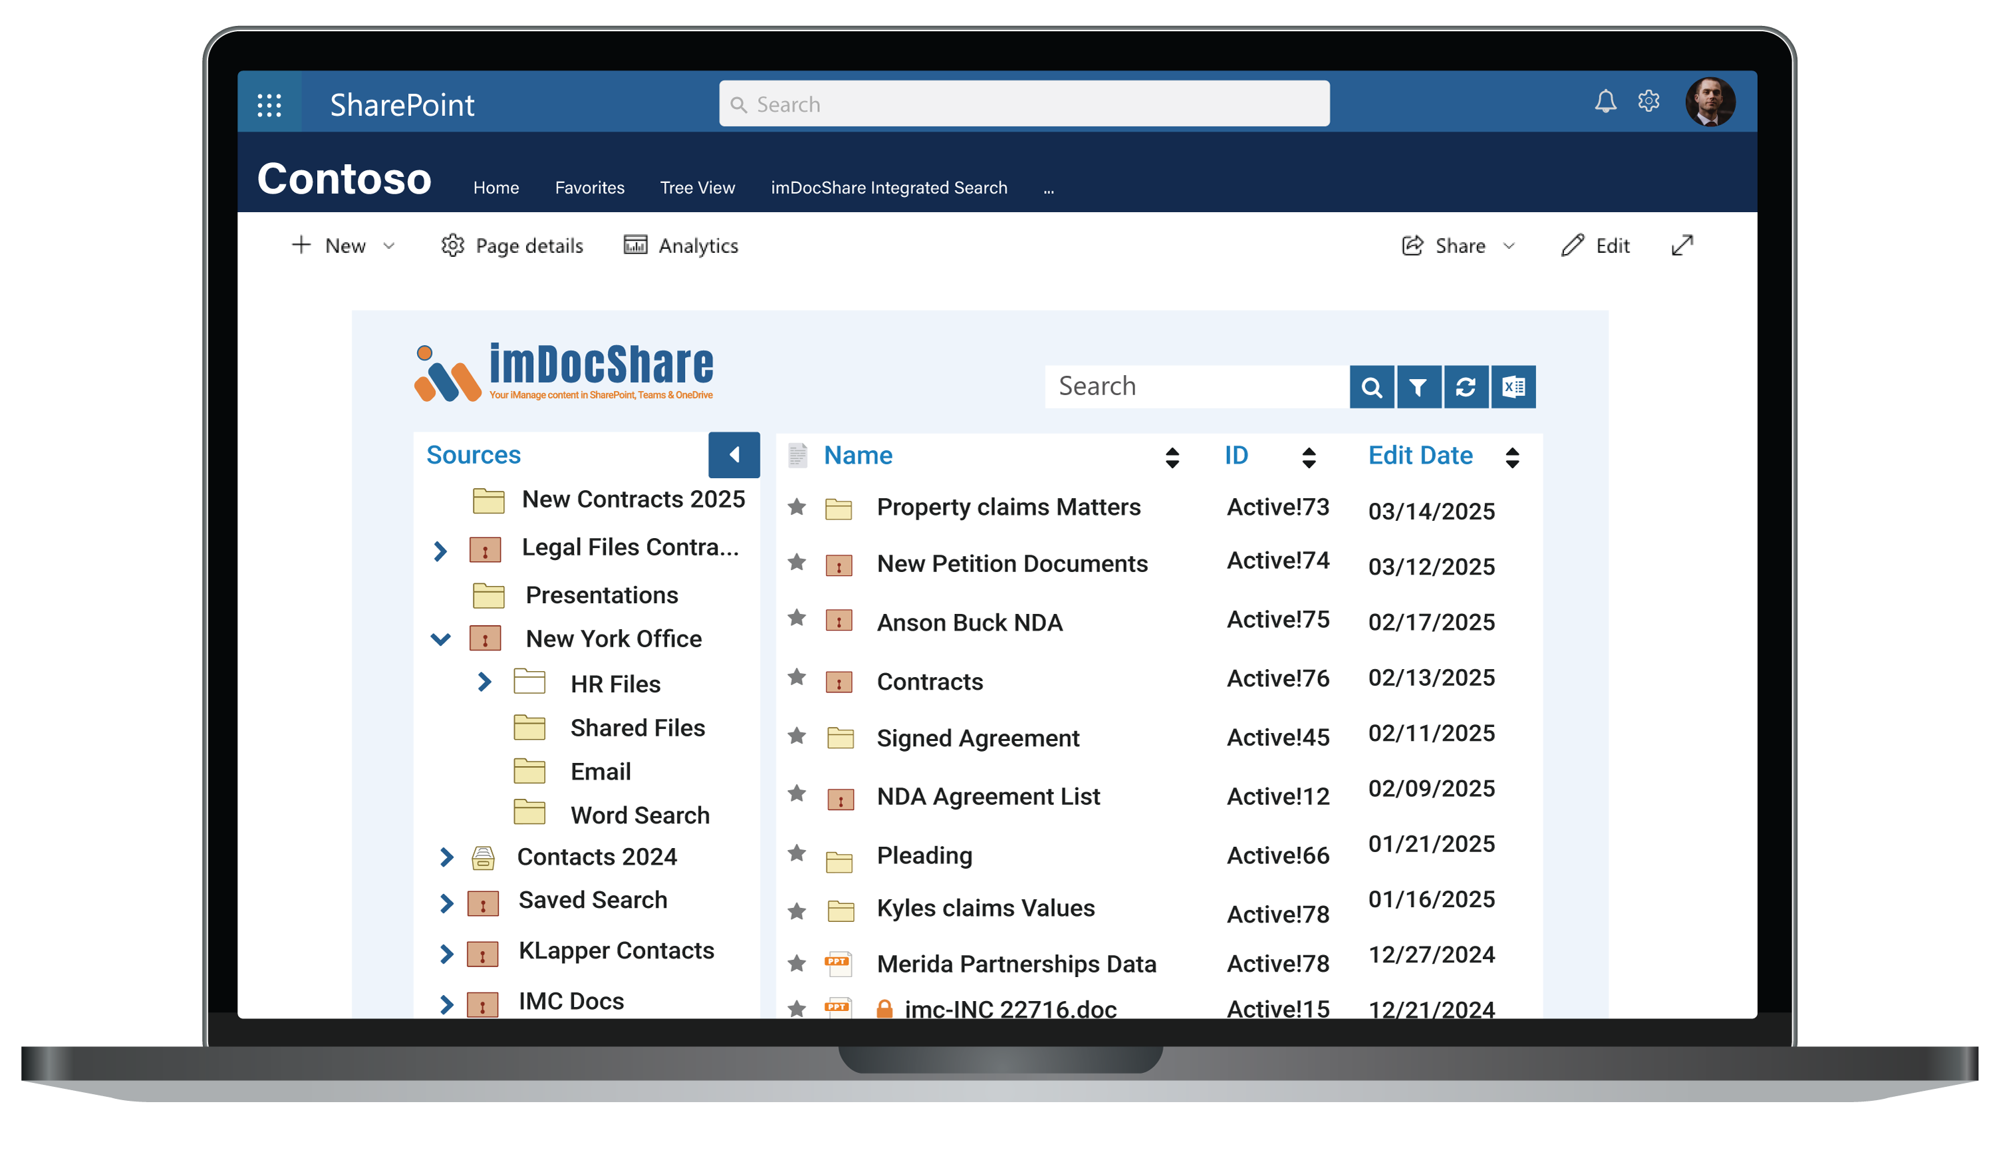This screenshot has height=1166, width=1995.
Task: Click the New York Office workspace icon
Action: click(x=485, y=638)
